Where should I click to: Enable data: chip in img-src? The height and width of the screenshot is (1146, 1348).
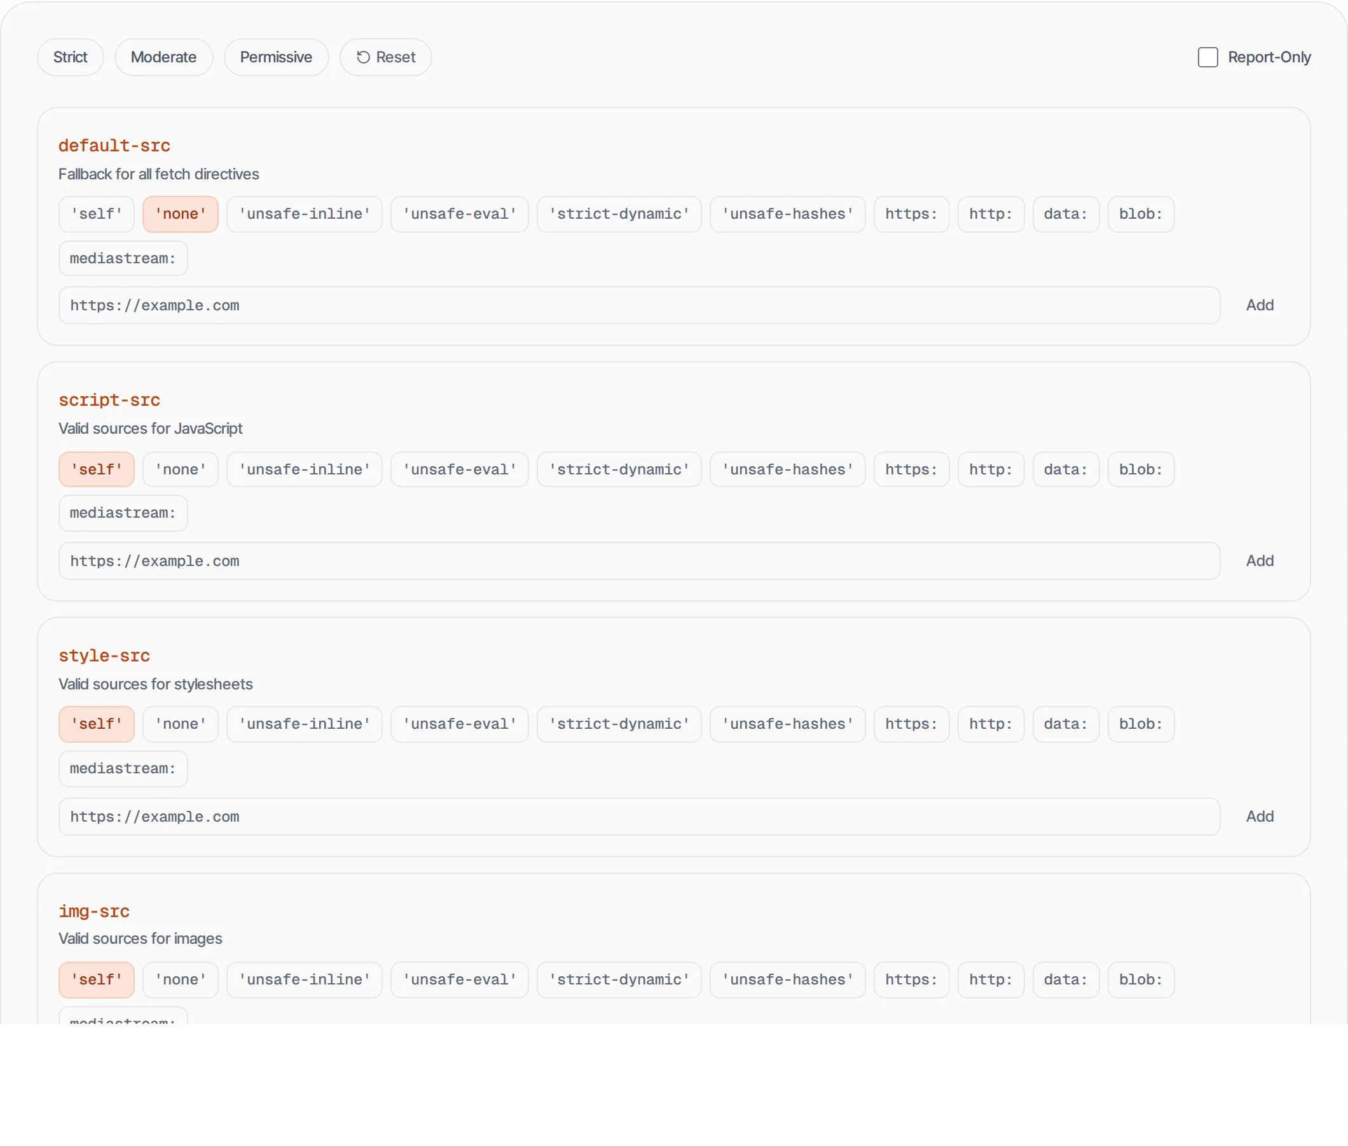coord(1066,979)
